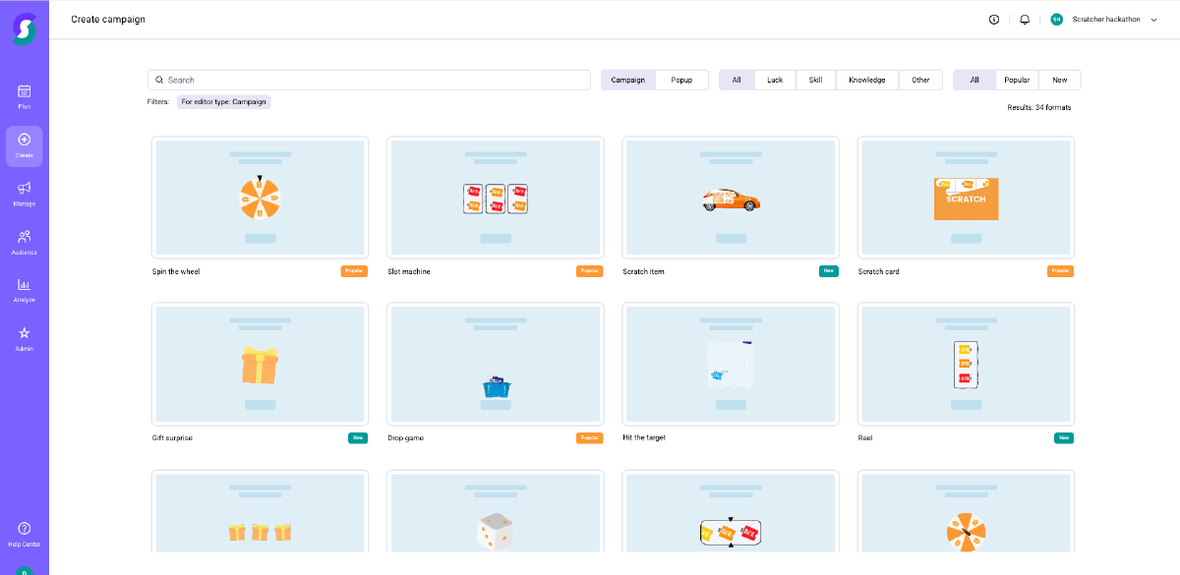Select the Plan section in sidebar
The image size is (1180, 575).
(x=24, y=95)
